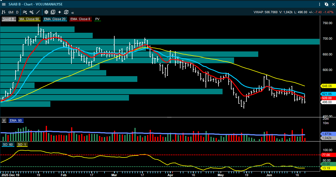This screenshot has width=336, height=177.
Task: Click the May date axis label
Action: [221, 175]
